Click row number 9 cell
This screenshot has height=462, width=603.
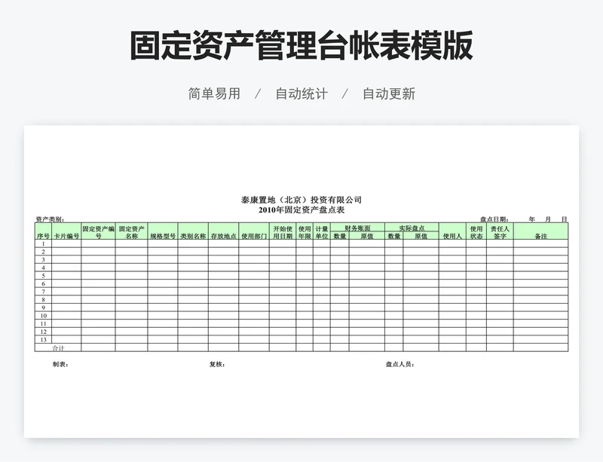43,307
